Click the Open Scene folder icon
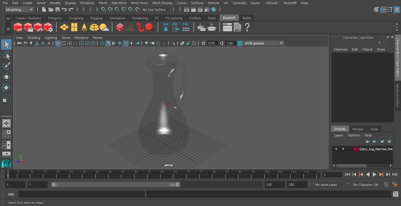 pos(50,10)
